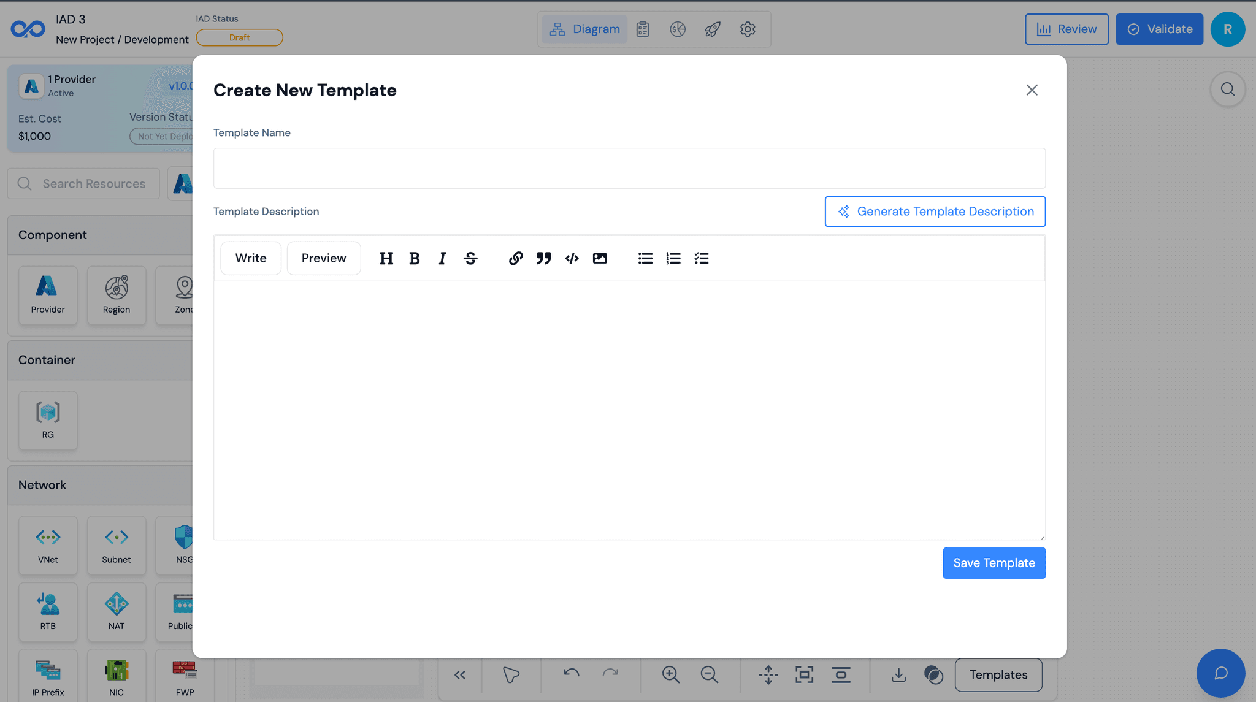
Task: Open the chat bubble in the corner
Action: (1220, 673)
